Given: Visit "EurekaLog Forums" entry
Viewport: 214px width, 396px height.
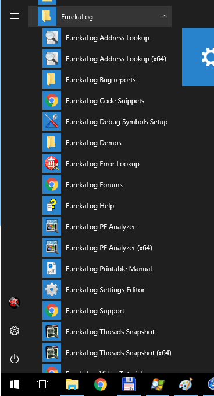Looking at the screenshot, I should (x=94, y=185).
